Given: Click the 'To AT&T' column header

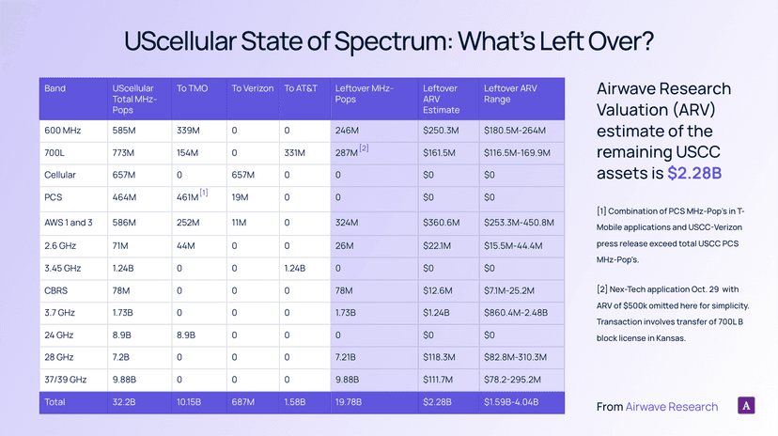Looking at the screenshot, I should pos(302,88).
